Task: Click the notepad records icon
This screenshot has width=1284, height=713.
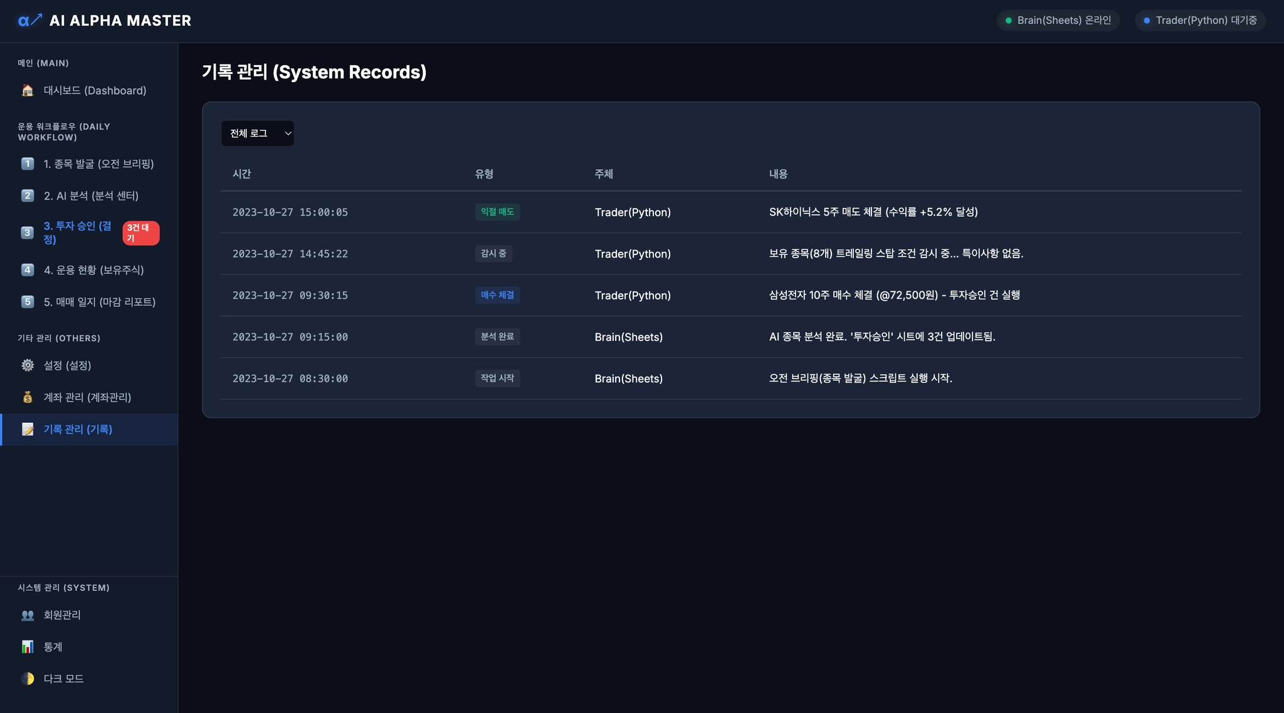Action: click(x=28, y=429)
